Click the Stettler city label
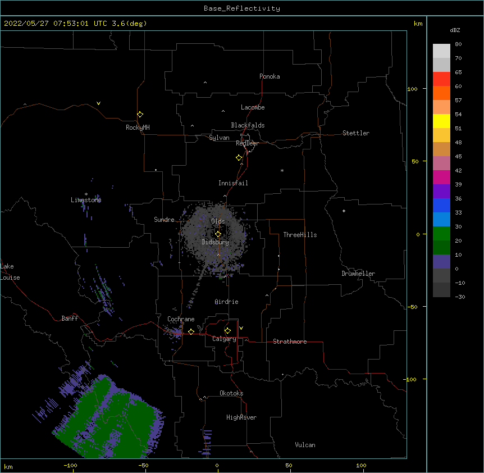484x473 pixels. pyautogui.click(x=356, y=133)
